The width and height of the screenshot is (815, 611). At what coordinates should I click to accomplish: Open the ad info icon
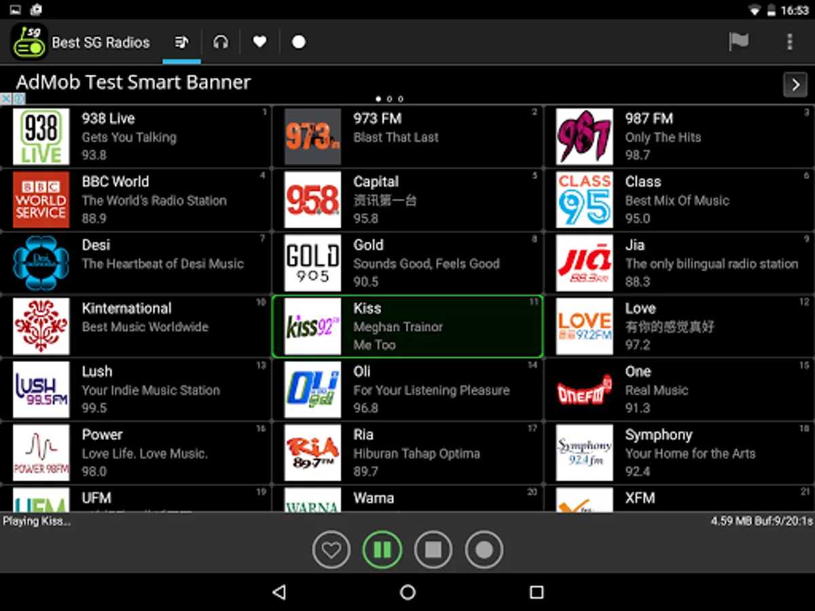coord(19,99)
